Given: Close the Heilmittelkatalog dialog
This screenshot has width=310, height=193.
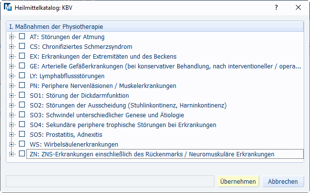Looking at the screenshot, I should (x=298, y=7).
